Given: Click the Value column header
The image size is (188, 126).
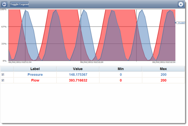Looking at the screenshot, I should click(x=78, y=69).
